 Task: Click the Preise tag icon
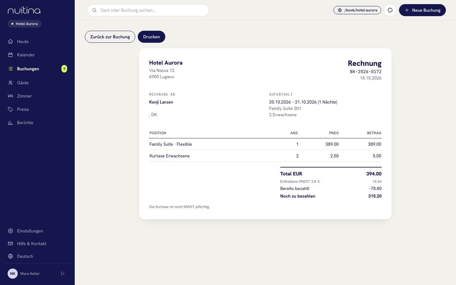10,109
